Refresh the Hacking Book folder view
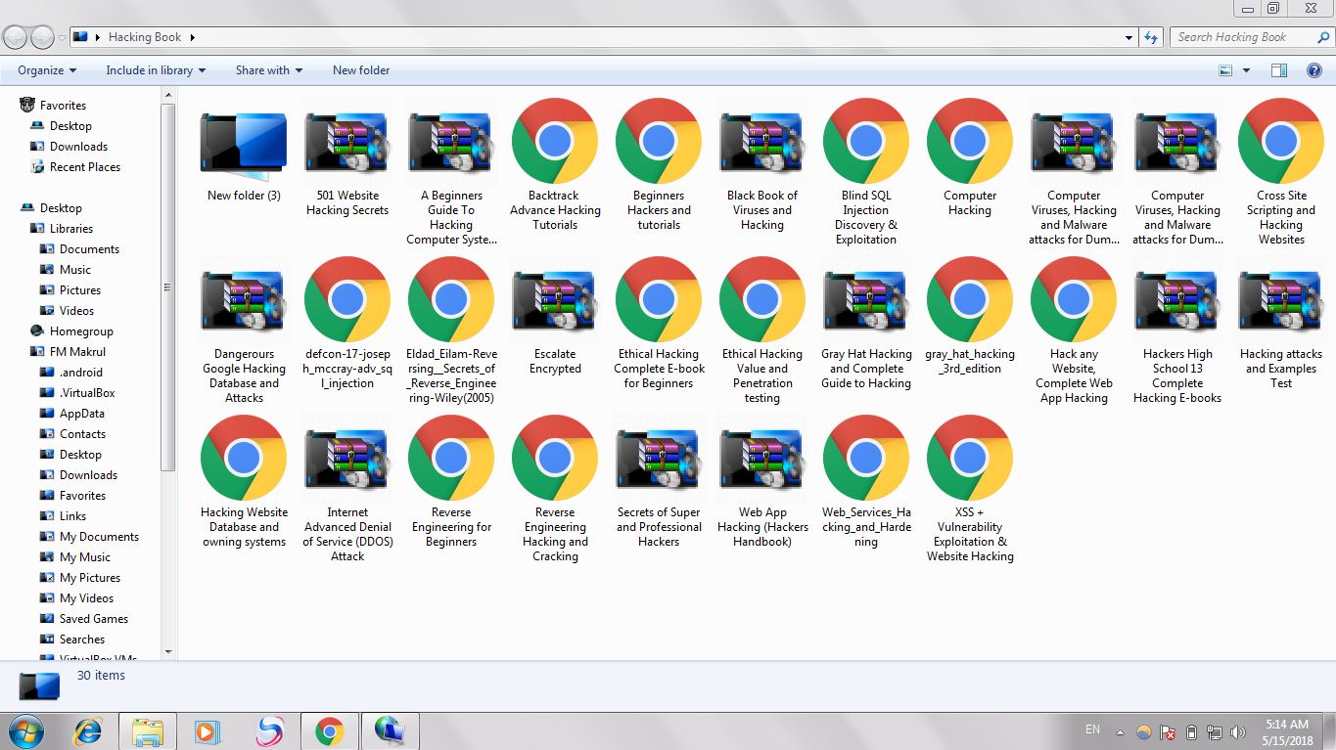This screenshot has width=1336, height=750. (x=1151, y=37)
